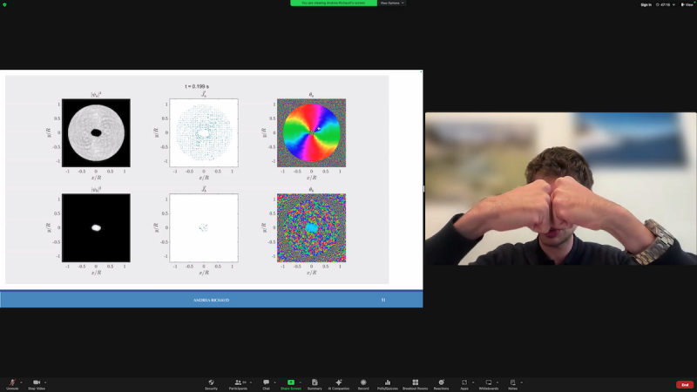697x392 pixels.
Task: Expand the arrow beside Chat
Action: click(274, 382)
